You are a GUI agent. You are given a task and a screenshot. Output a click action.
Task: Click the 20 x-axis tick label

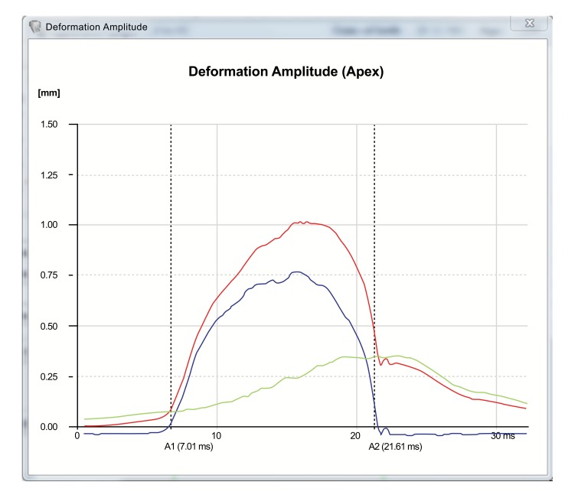(x=355, y=436)
